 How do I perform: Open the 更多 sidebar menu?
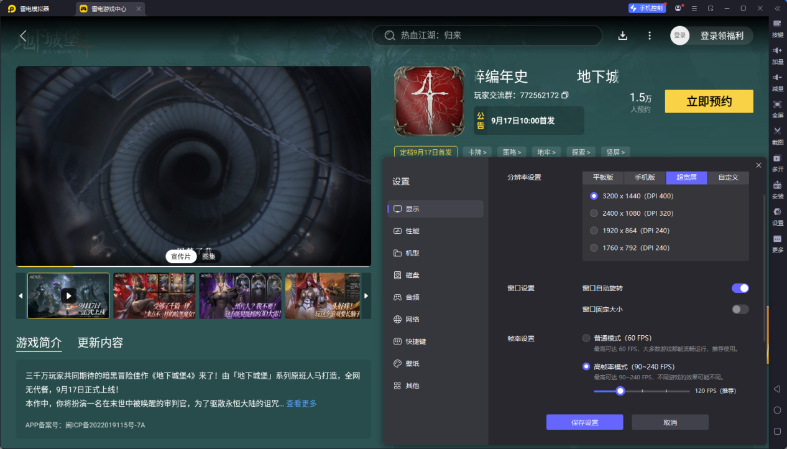tap(777, 243)
